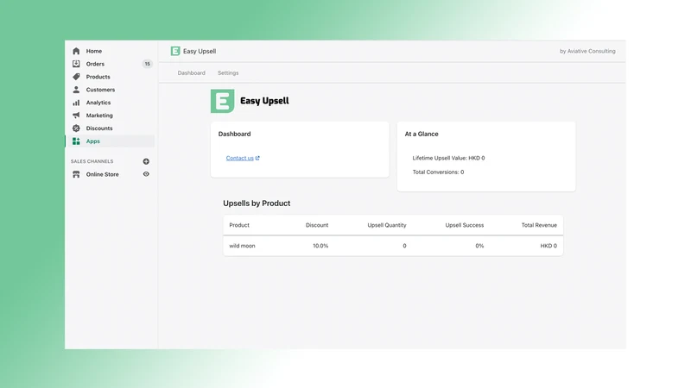691x388 pixels.
Task: Open the Home menu item
Action: click(94, 51)
